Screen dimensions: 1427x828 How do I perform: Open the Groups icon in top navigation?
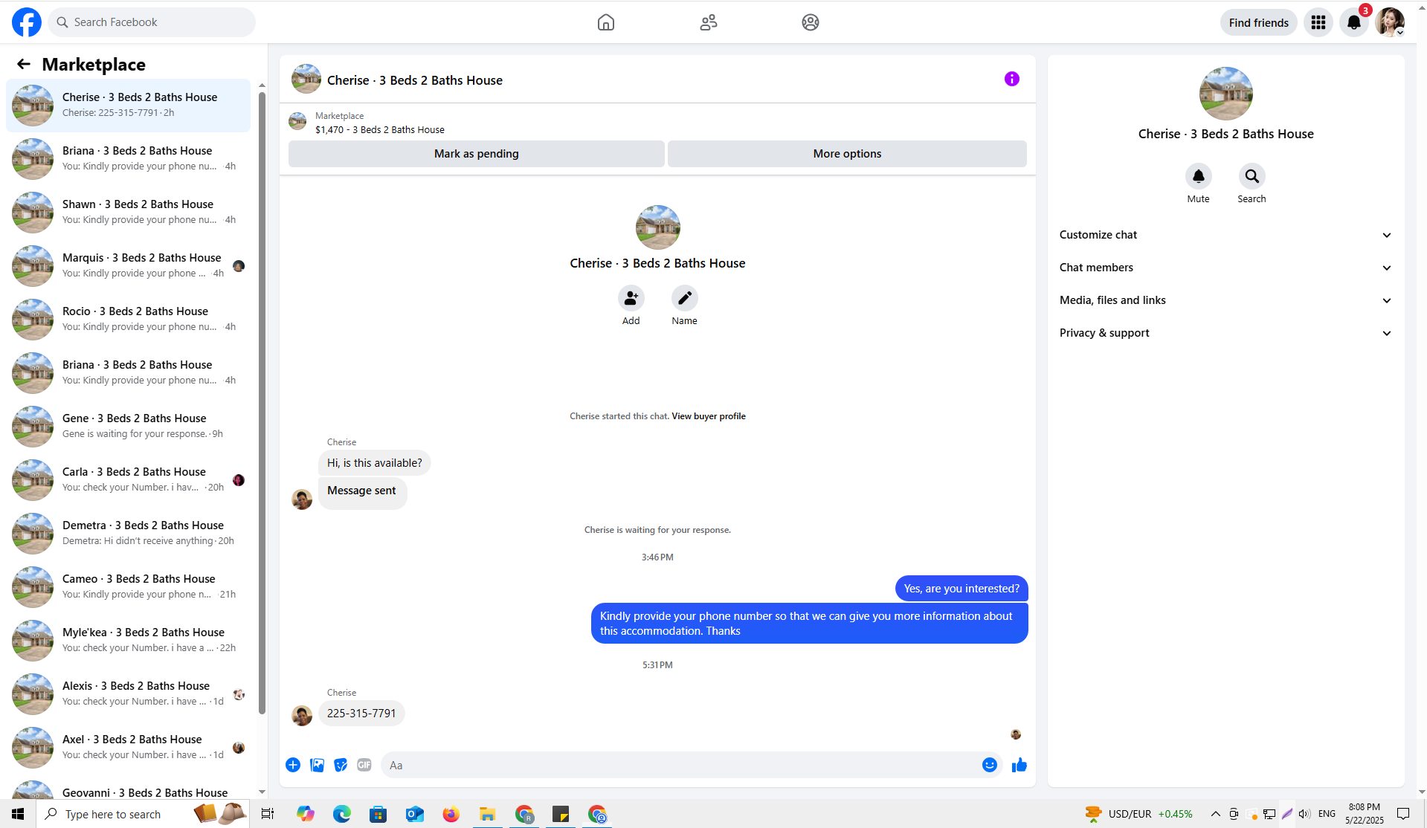[811, 22]
